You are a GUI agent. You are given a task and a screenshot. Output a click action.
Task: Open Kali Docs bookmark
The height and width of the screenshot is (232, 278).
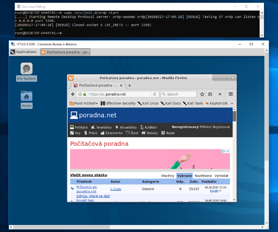coord(170,103)
